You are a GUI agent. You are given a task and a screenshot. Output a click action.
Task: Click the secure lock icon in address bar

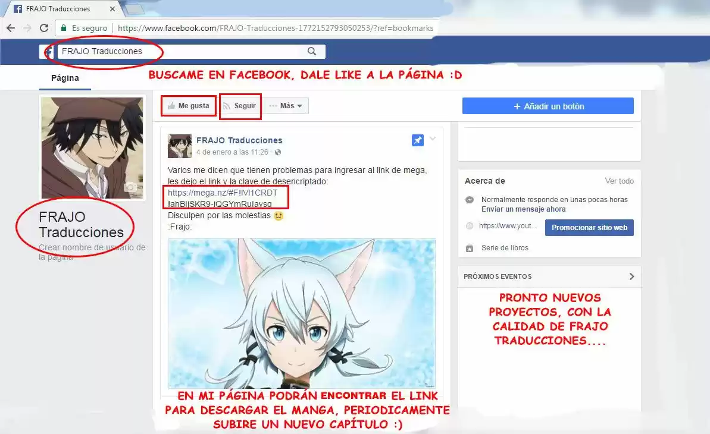tap(64, 28)
